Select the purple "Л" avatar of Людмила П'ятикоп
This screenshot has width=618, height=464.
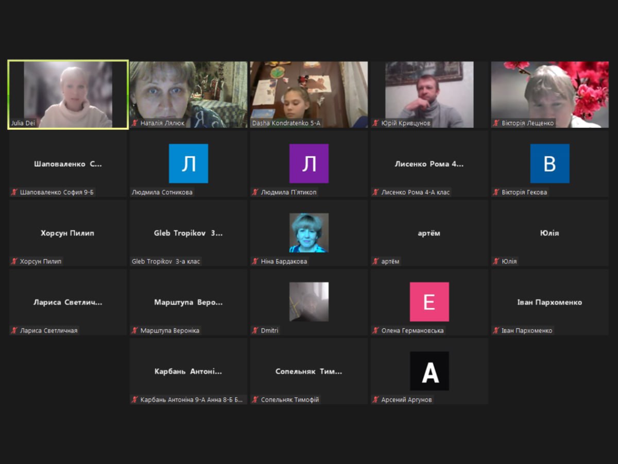tap(309, 163)
